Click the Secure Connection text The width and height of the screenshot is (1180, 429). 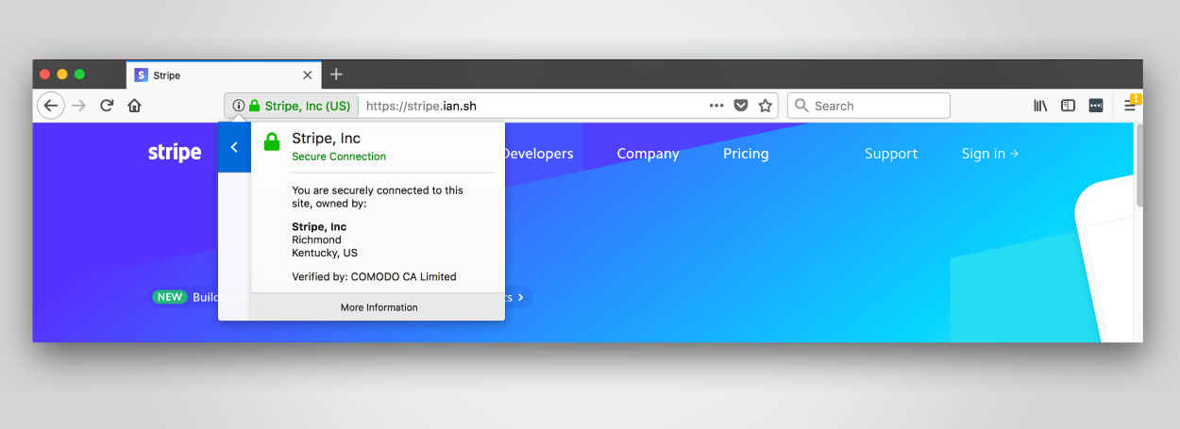(339, 157)
